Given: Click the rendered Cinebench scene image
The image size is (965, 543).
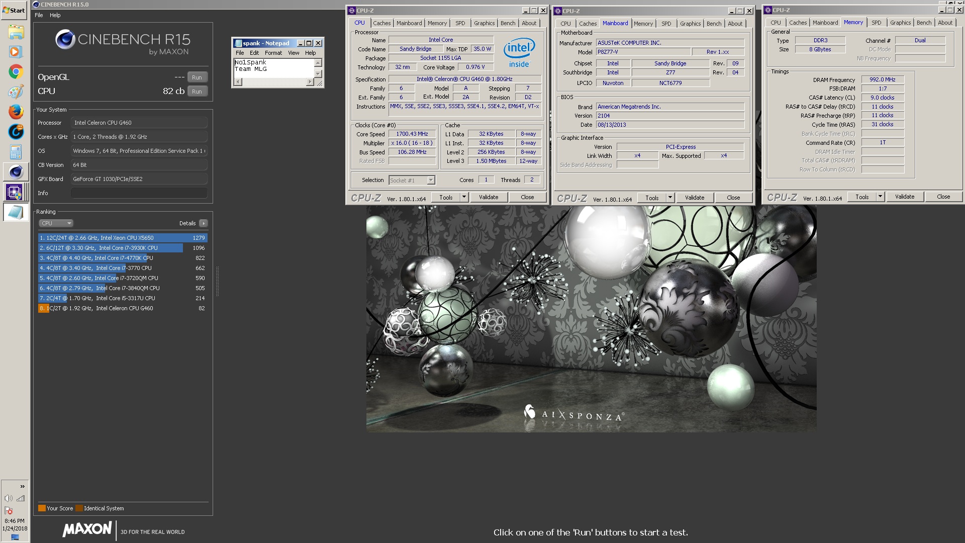Looking at the screenshot, I should click(x=591, y=319).
